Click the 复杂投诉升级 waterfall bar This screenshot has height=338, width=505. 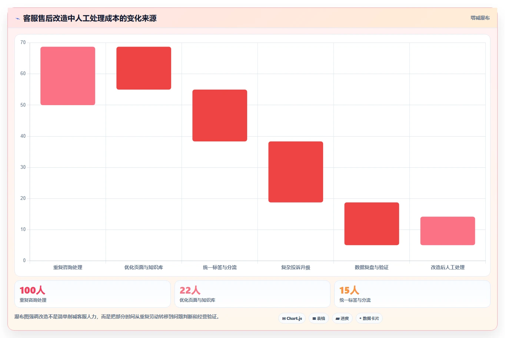point(296,172)
